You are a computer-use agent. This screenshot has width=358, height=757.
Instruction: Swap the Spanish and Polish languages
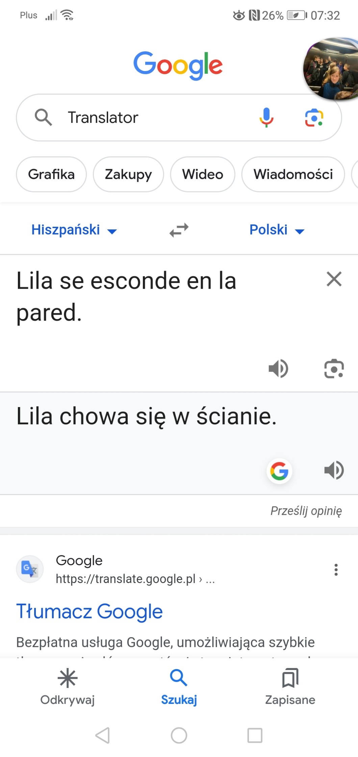click(179, 230)
